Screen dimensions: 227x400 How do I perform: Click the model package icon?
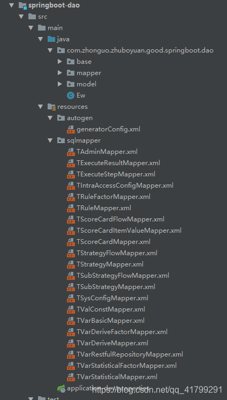71,84
